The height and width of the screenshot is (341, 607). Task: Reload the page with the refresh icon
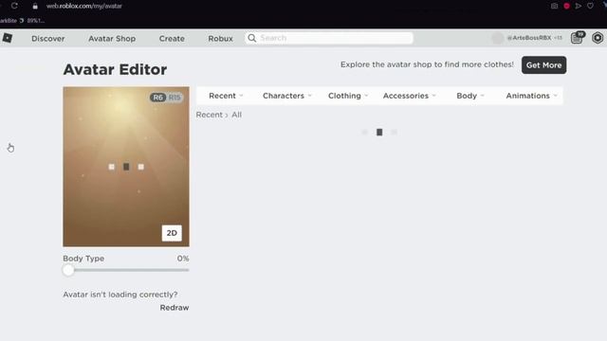coord(14,6)
